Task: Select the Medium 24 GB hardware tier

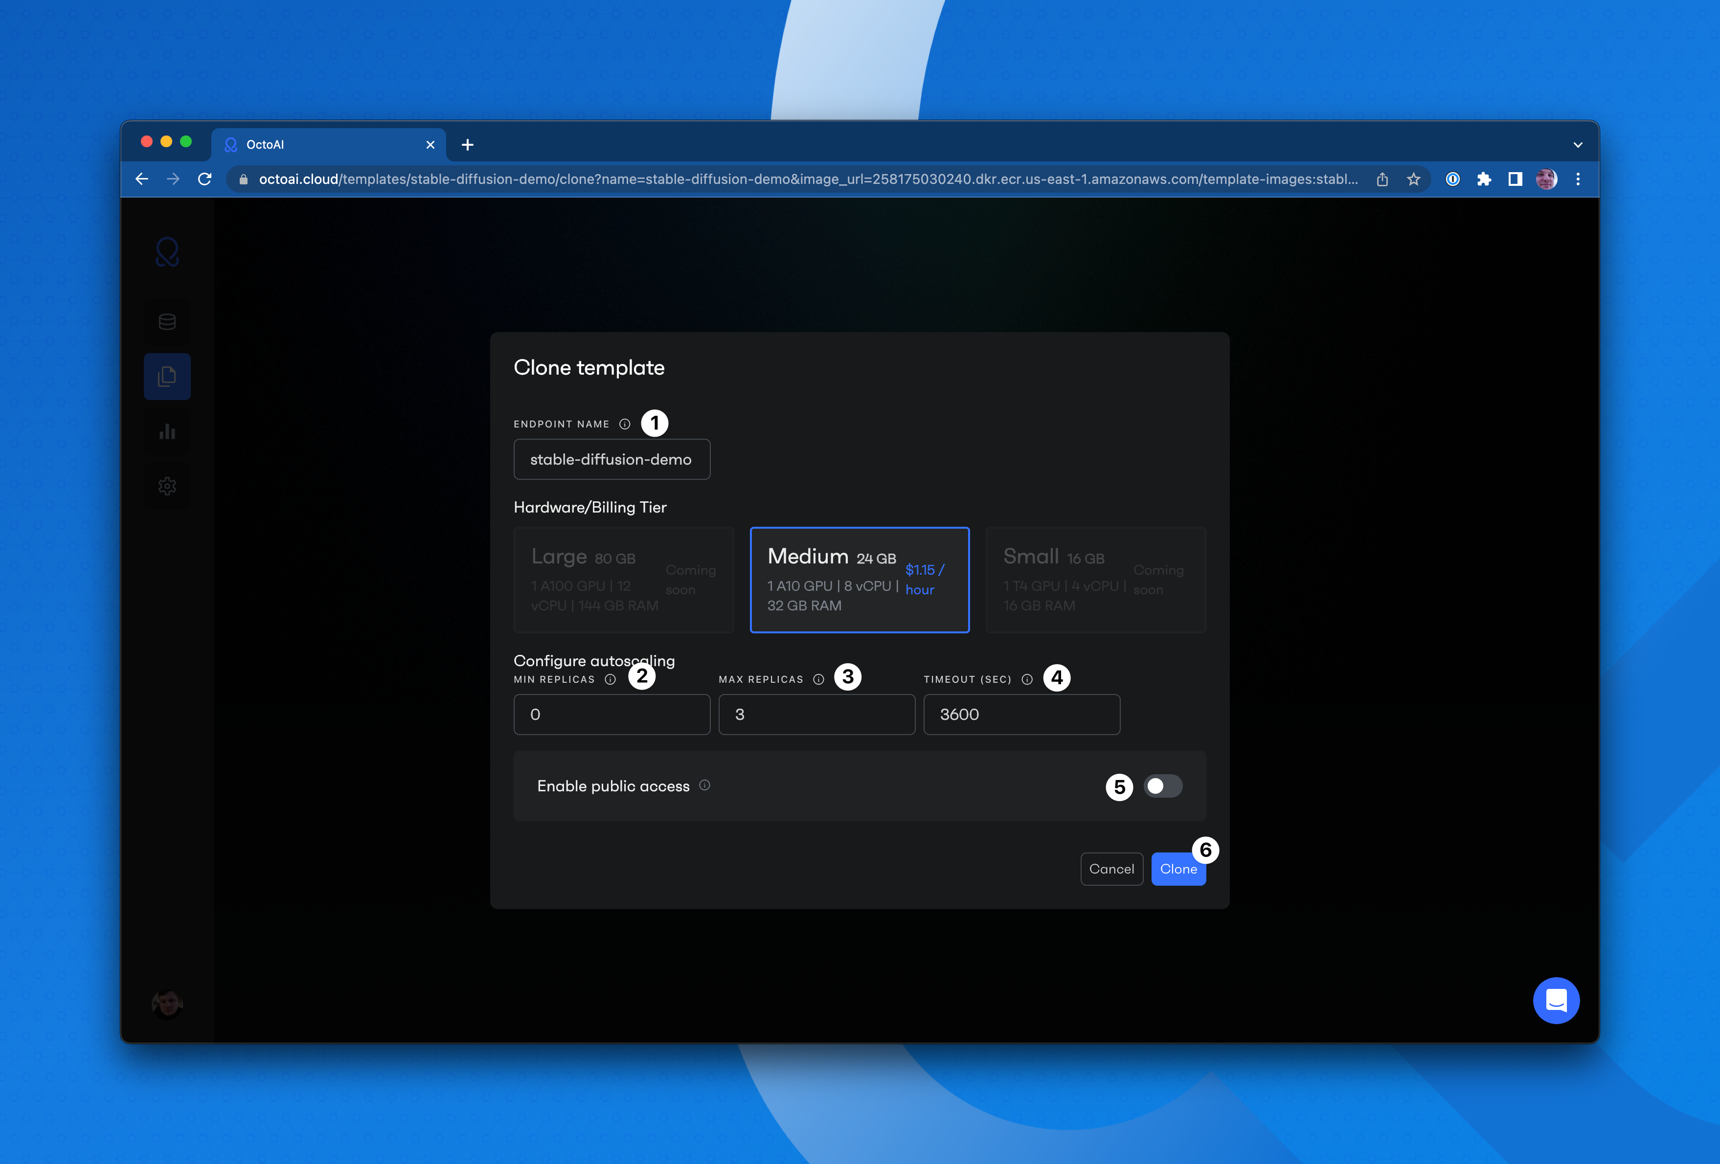Action: (859, 580)
